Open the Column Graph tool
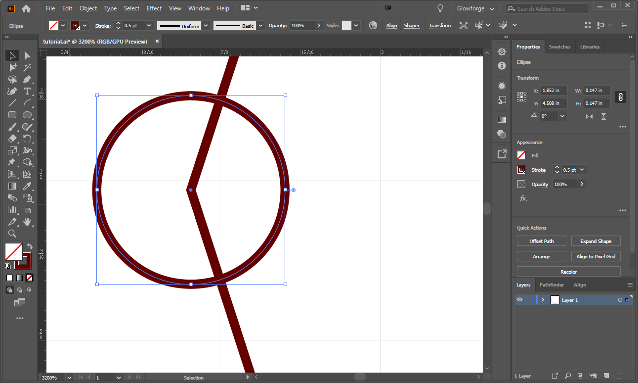This screenshot has height=383, width=638. tap(12, 210)
